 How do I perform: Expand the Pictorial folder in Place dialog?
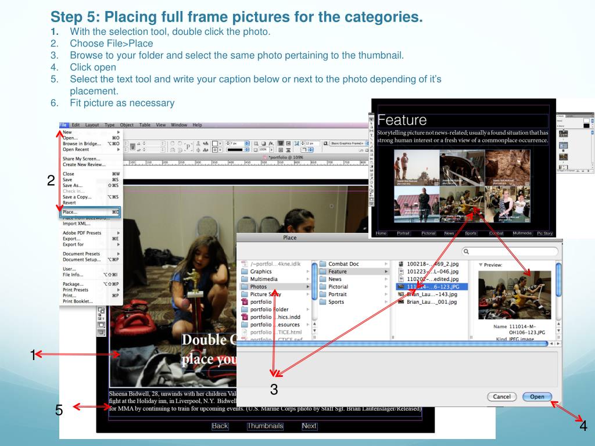click(386, 287)
